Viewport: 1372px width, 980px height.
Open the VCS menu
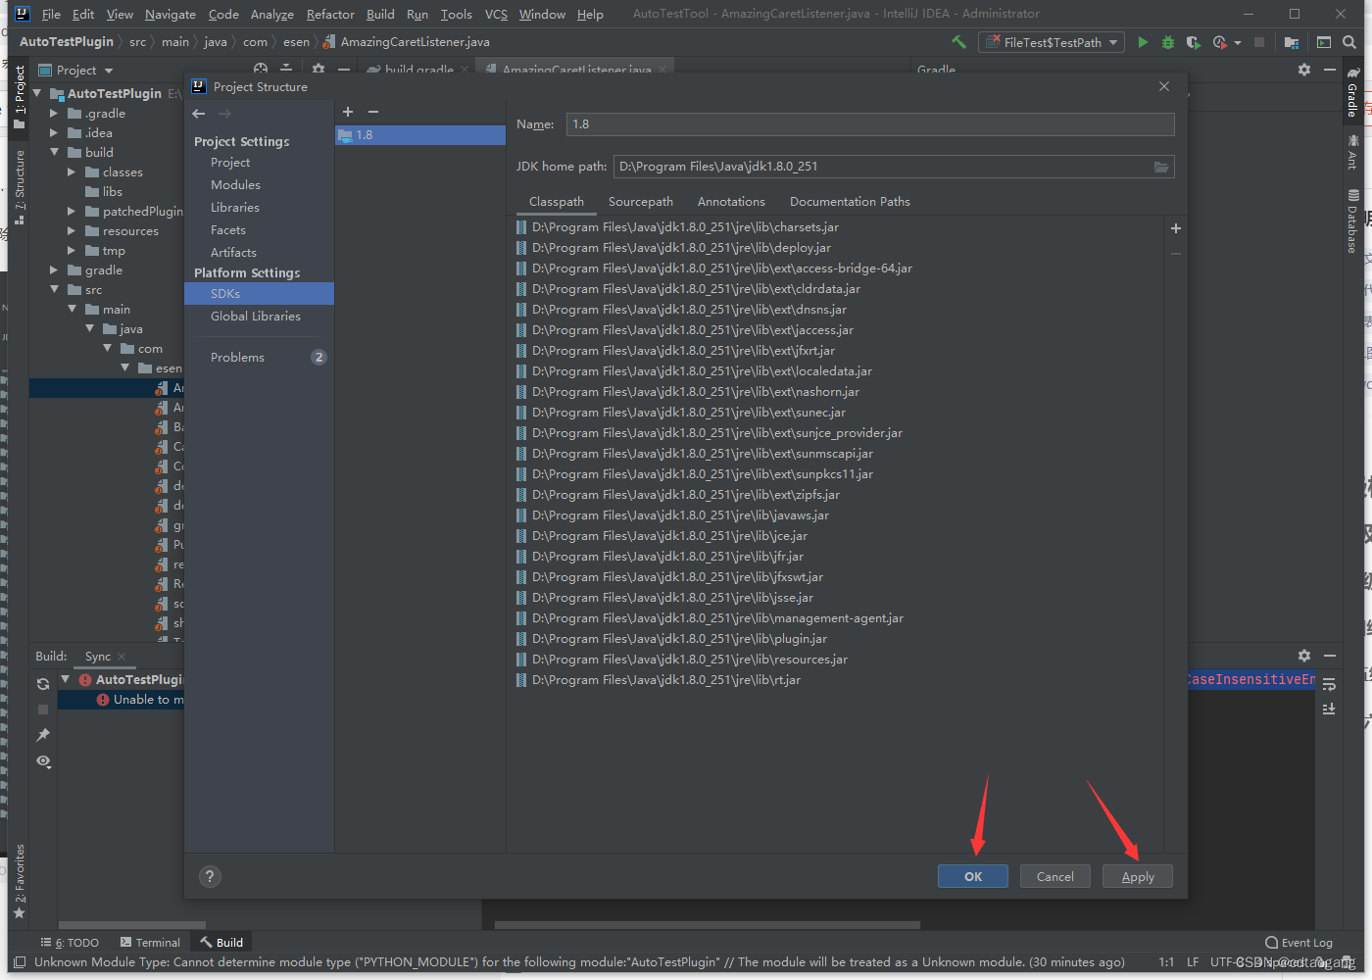[496, 14]
